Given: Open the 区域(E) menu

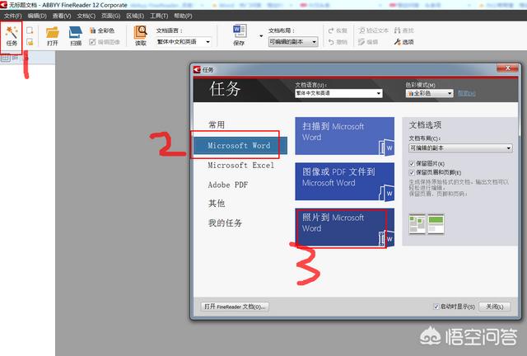Looking at the screenshot, I should (135, 16).
